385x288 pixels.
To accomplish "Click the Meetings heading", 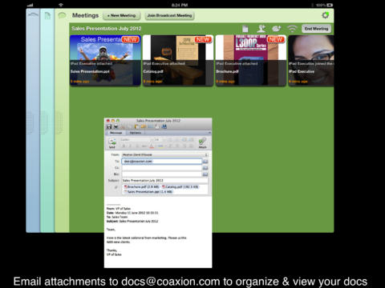I will 85,15.
